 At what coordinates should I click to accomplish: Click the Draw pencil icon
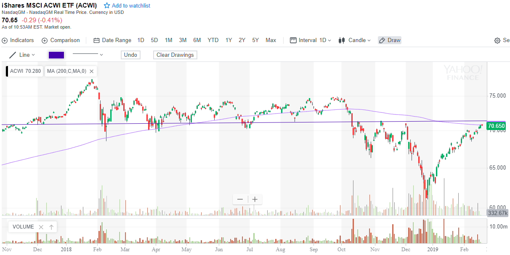(382, 40)
